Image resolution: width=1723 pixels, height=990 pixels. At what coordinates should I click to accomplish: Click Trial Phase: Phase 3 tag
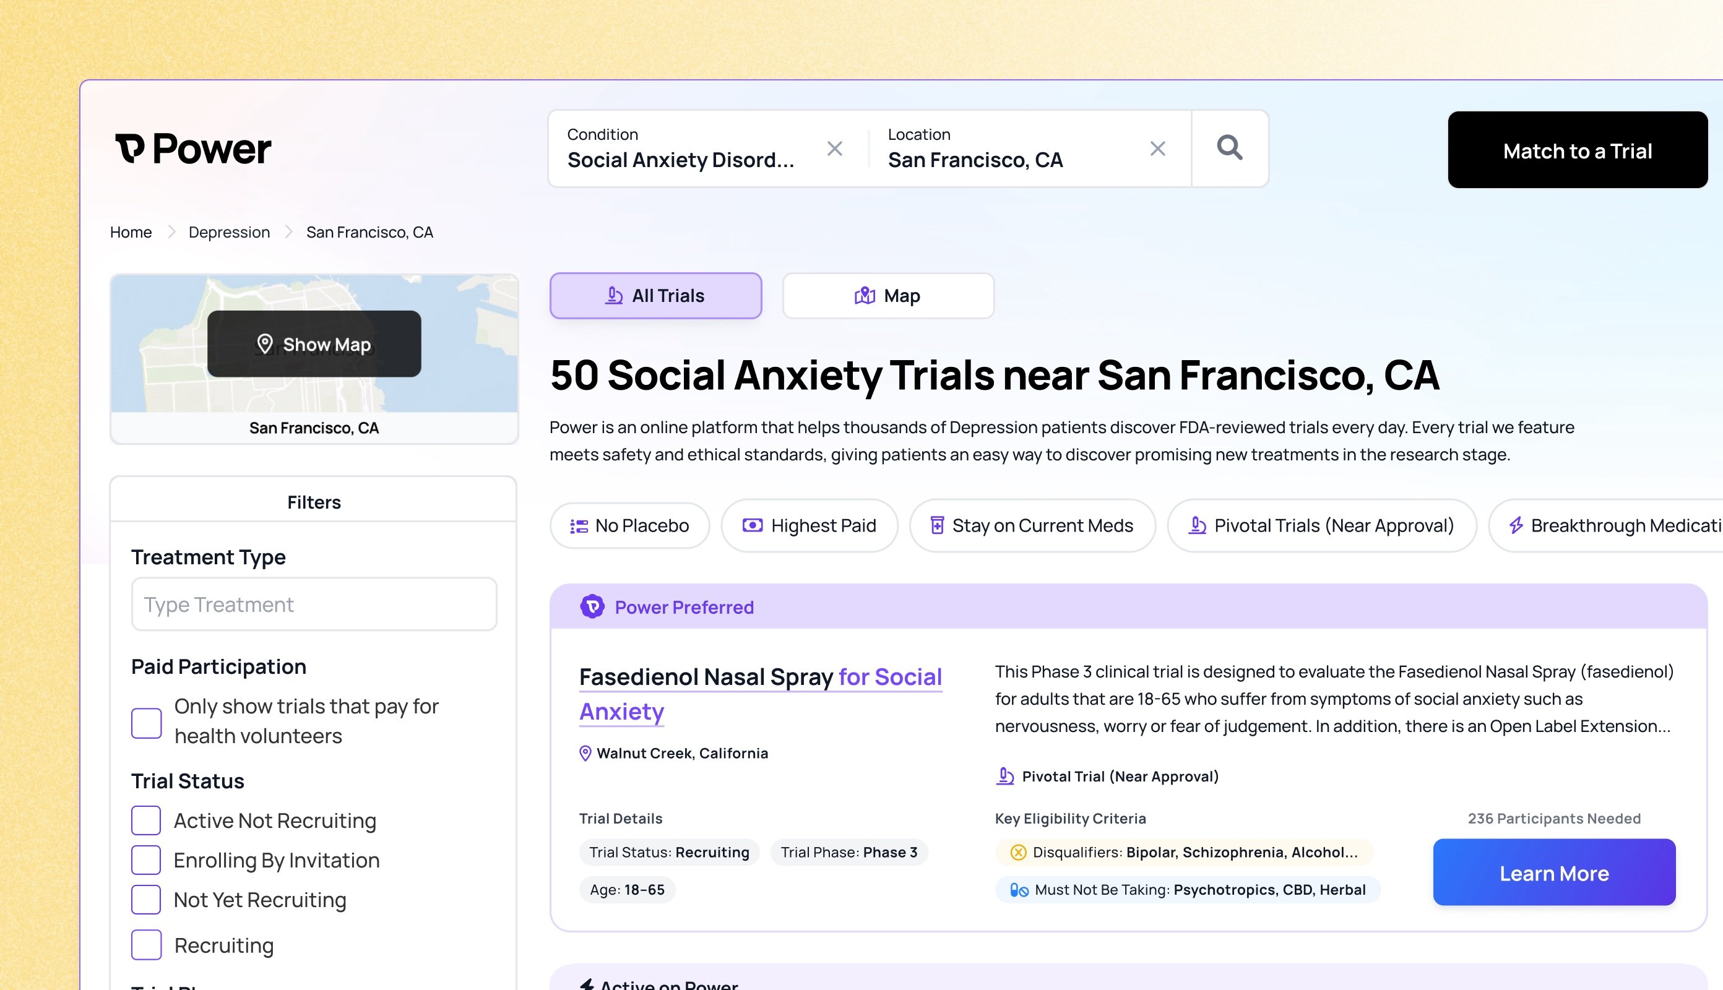849,852
